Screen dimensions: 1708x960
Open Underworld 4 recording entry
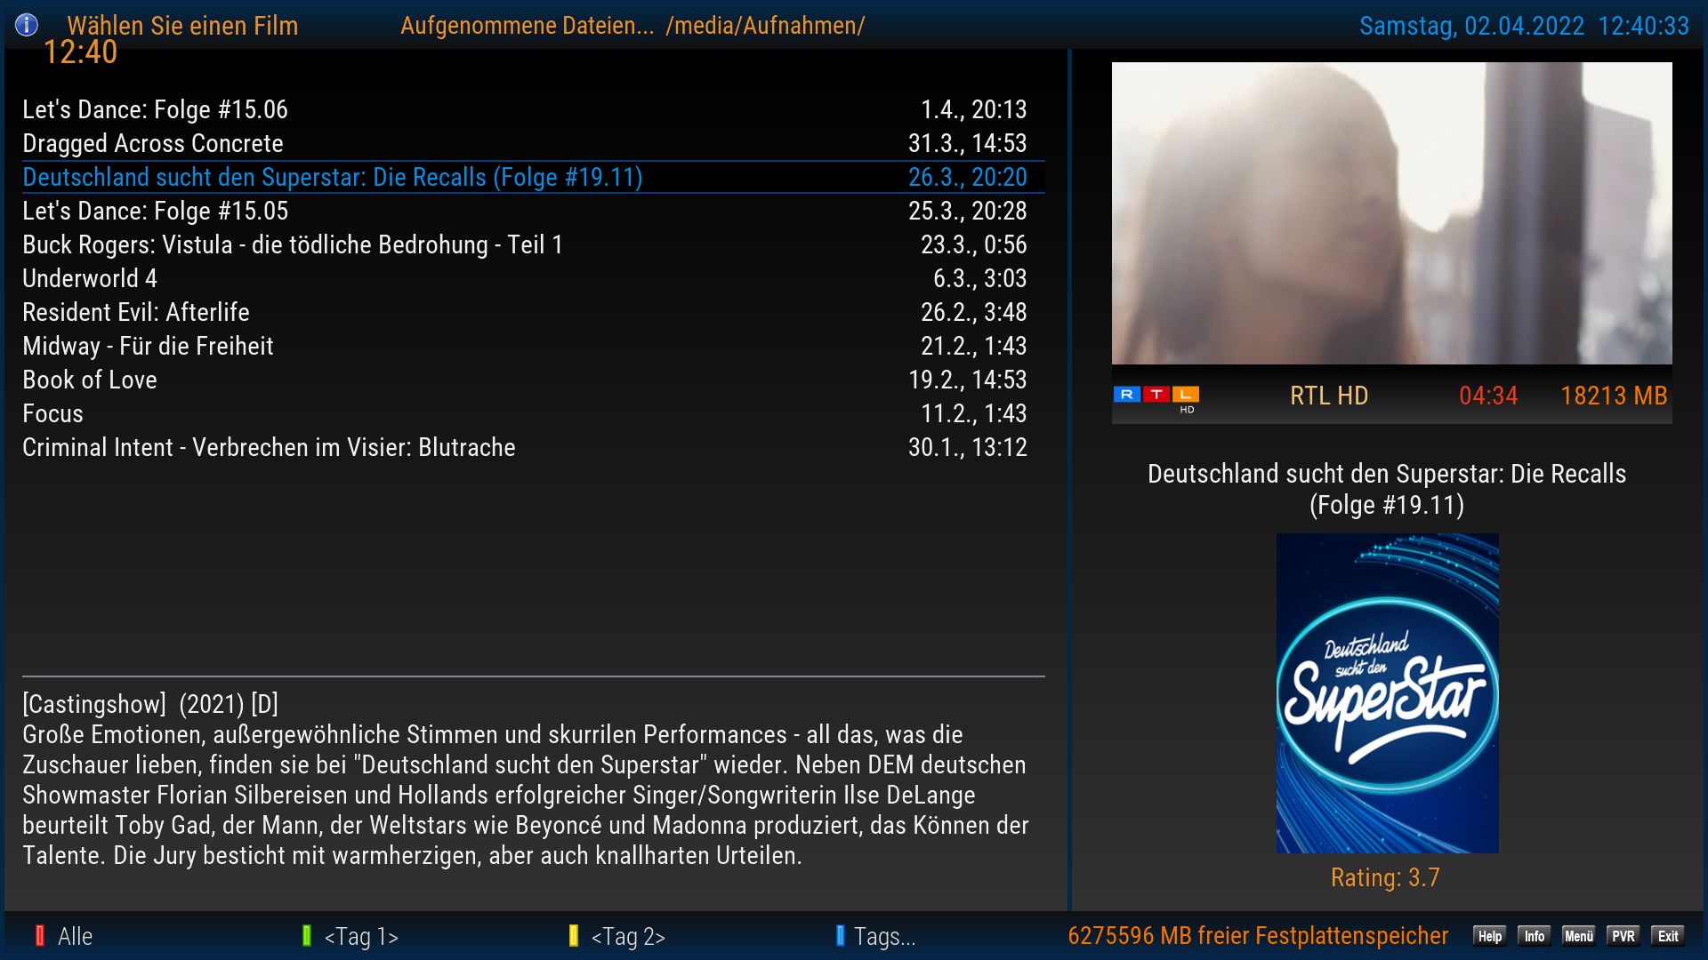[90, 278]
